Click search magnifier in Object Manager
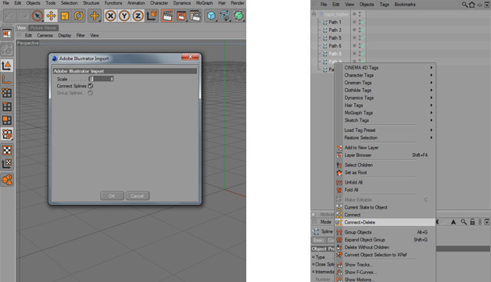Screen dimensions: 491x282 [464, 5]
